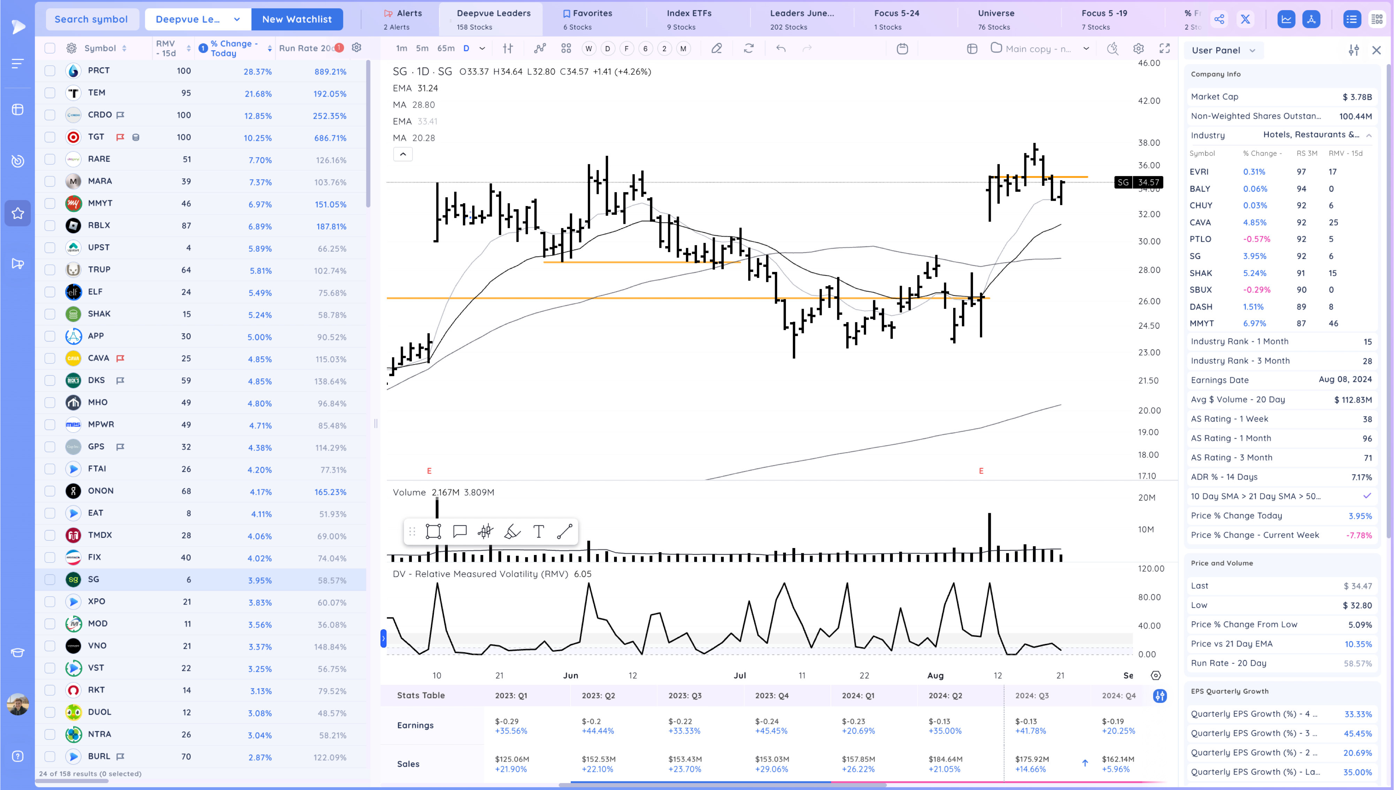This screenshot has width=1394, height=790.
Task: Select the rectangle drawing tool
Action: [433, 531]
